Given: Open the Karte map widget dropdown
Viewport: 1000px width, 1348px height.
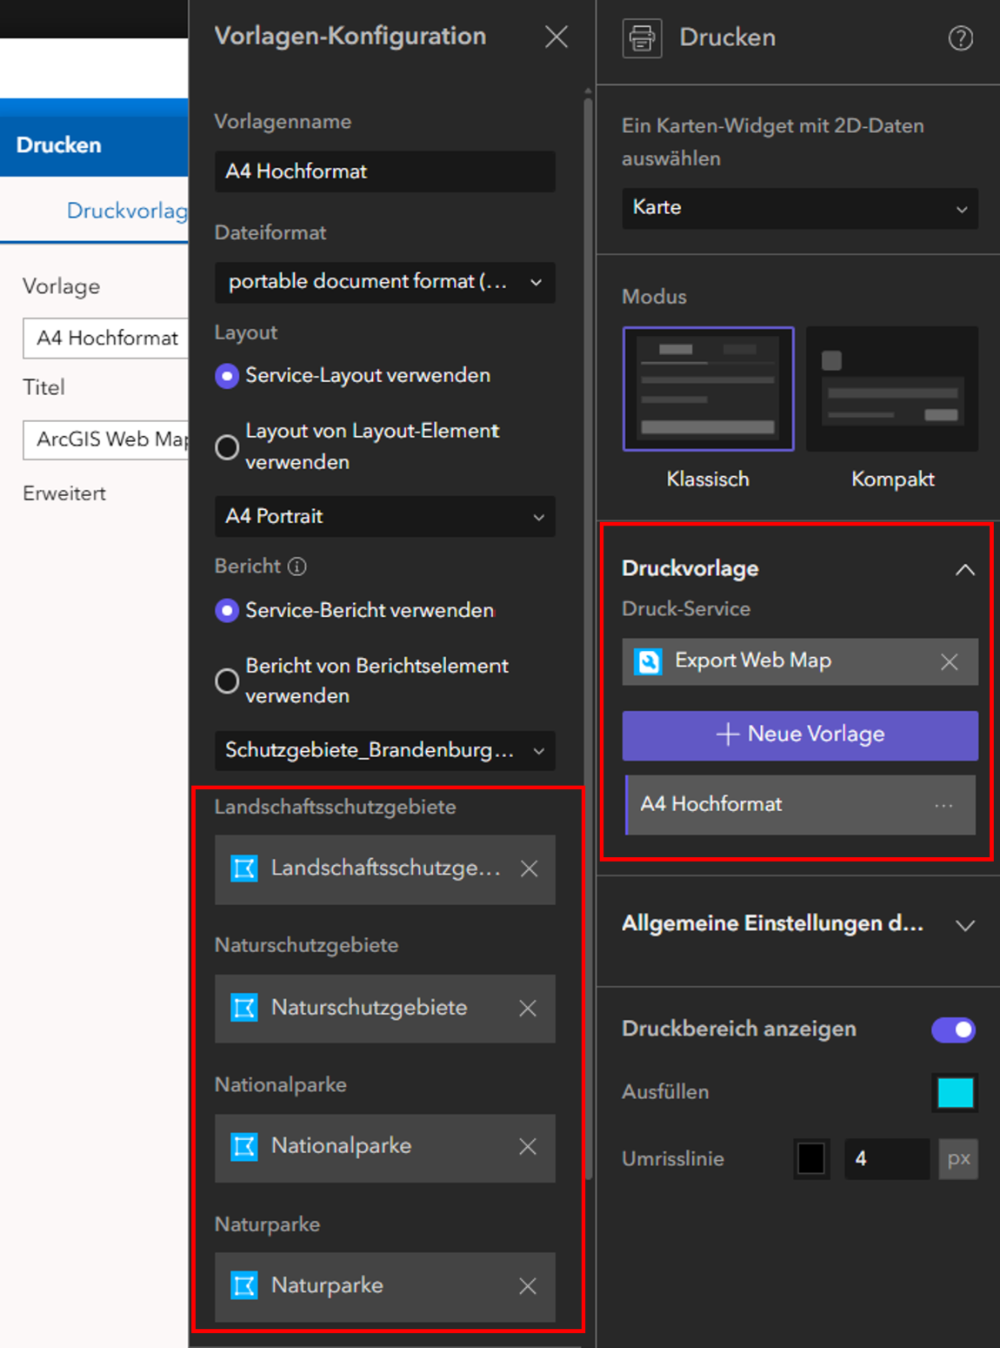Looking at the screenshot, I should [x=800, y=209].
